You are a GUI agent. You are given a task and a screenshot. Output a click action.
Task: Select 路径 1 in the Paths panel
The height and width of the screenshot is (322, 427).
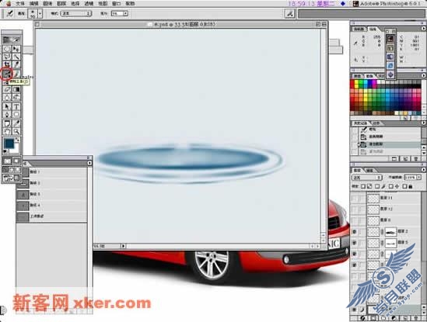click(52, 172)
